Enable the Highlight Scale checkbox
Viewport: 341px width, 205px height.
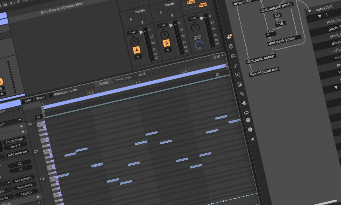pyautogui.click(x=50, y=95)
